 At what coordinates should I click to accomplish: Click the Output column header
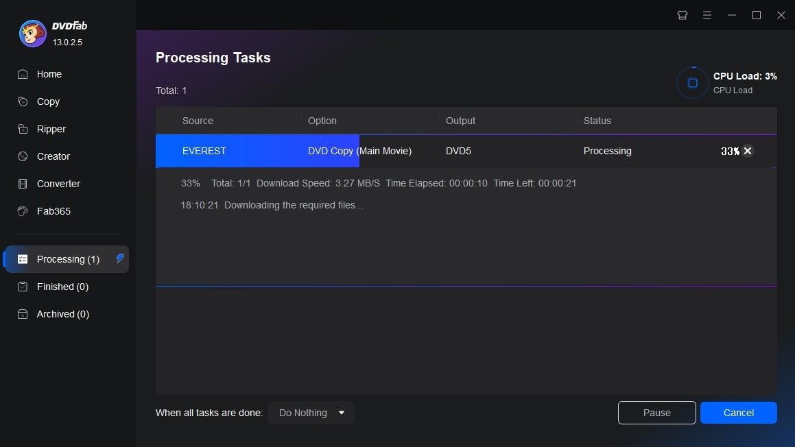tap(460, 121)
